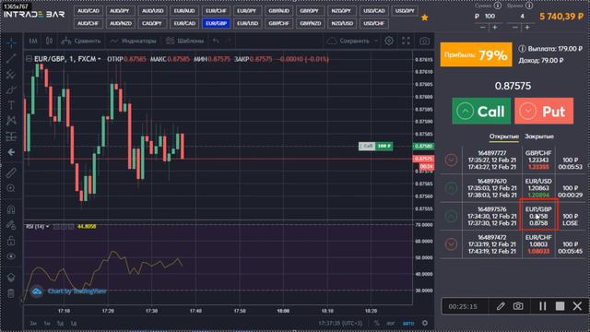This screenshot has width=590, height=332.
Task: Open the 1M interval dropdown
Action: click(x=33, y=41)
